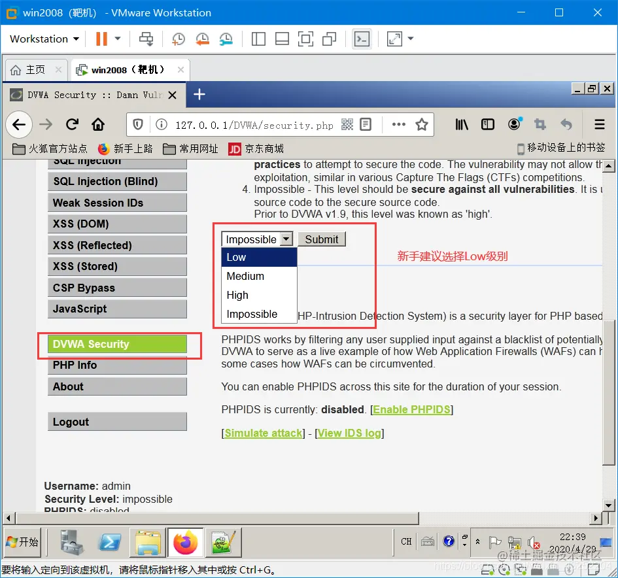Go to the Firefox home page
The height and width of the screenshot is (578, 618).
point(98,124)
